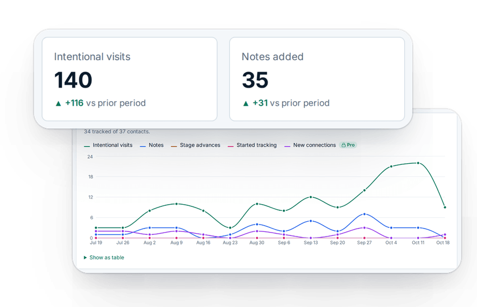Select the Aug 30 point on blue Notes line
The width and height of the screenshot is (477, 307).
point(257,225)
